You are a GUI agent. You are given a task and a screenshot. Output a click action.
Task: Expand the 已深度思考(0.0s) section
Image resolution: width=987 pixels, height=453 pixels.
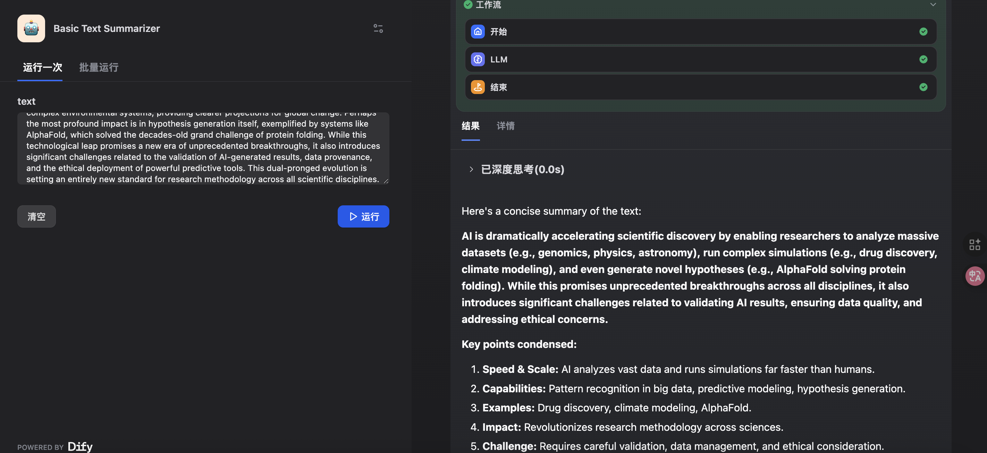471,169
